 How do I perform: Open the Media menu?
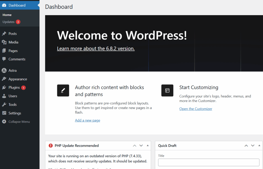[20, 42]
